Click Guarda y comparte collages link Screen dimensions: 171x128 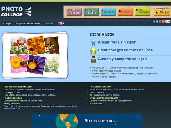(122, 59)
